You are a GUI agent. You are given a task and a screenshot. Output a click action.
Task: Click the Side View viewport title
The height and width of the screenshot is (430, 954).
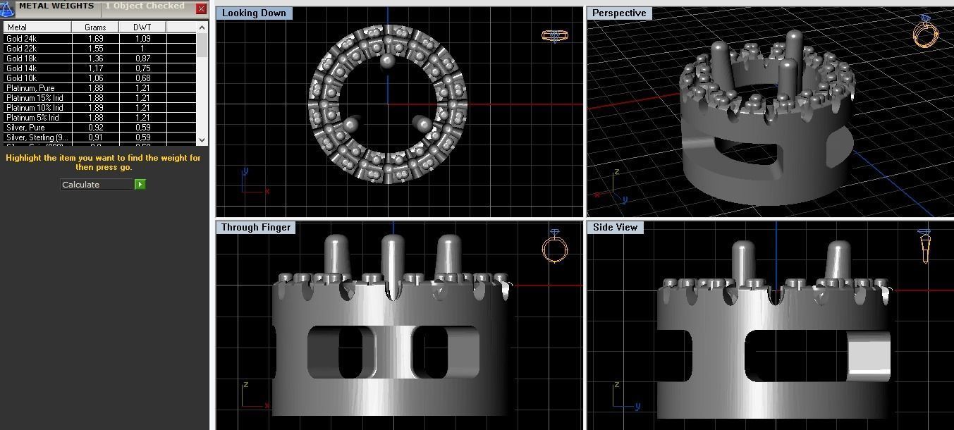[x=615, y=227]
